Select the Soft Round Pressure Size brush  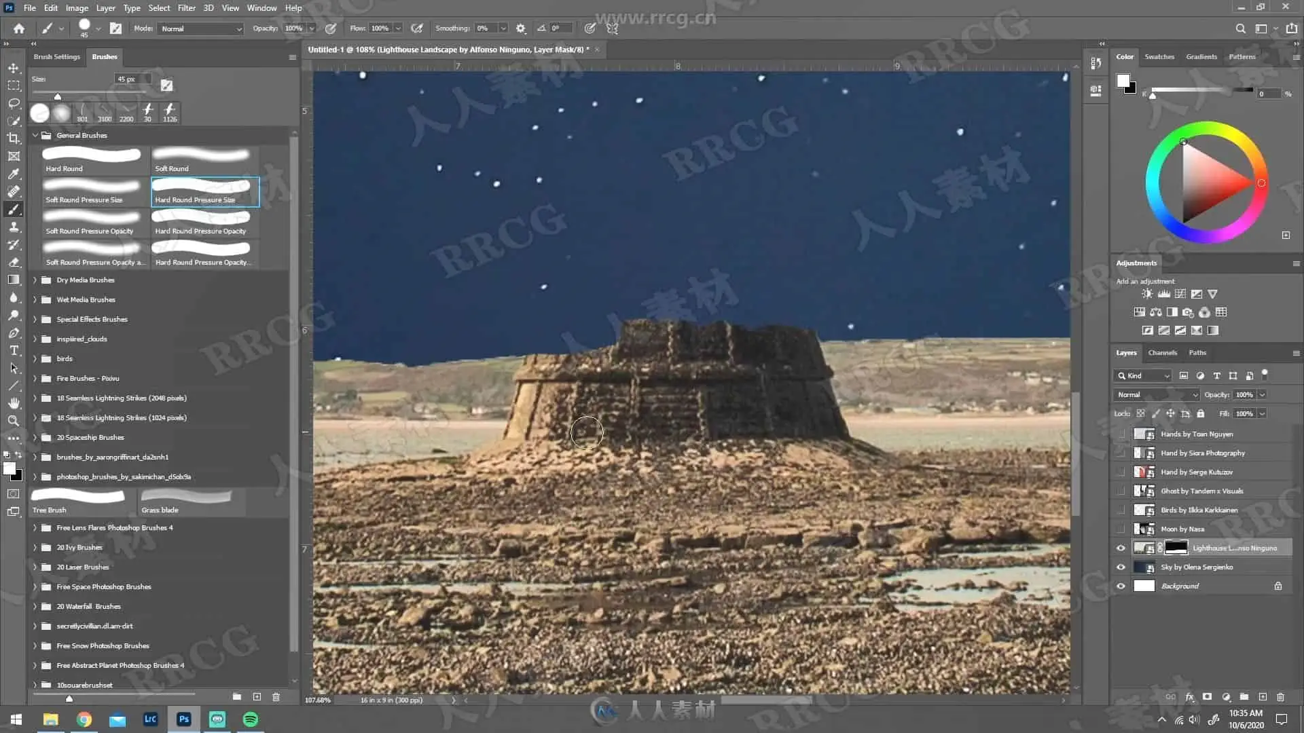(x=92, y=191)
